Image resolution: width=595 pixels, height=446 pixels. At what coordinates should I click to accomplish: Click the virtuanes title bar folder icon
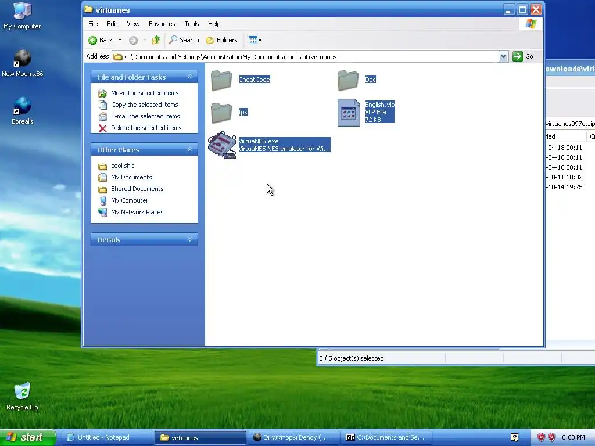point(88,9)
